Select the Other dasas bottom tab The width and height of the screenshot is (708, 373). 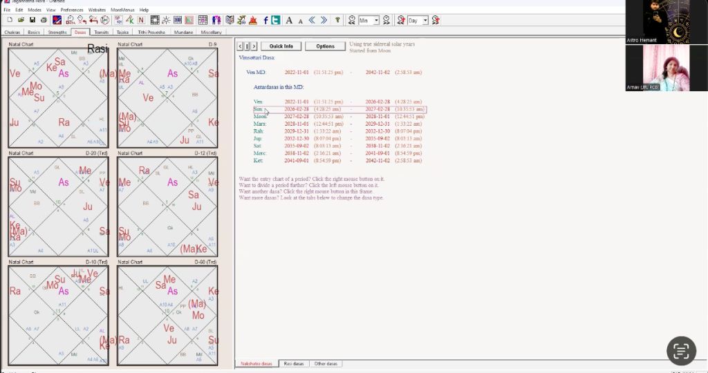pyautogui.click(x=326, y=363)
